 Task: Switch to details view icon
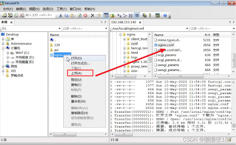[x=137, y=15]
